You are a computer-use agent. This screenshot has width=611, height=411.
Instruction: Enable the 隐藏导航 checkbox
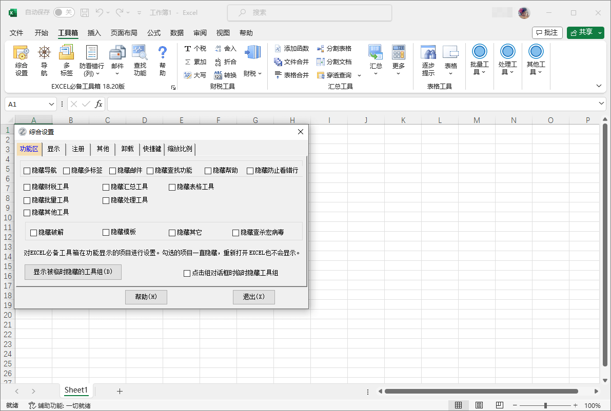[x=26, y=170]
